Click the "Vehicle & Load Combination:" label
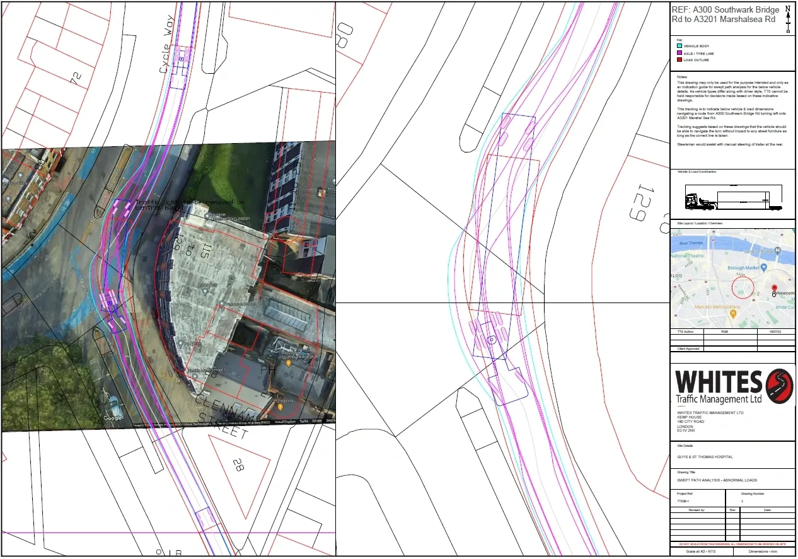The height and width of the screenshot is (559, 798). pyautogui.click(x=697, y=171)
